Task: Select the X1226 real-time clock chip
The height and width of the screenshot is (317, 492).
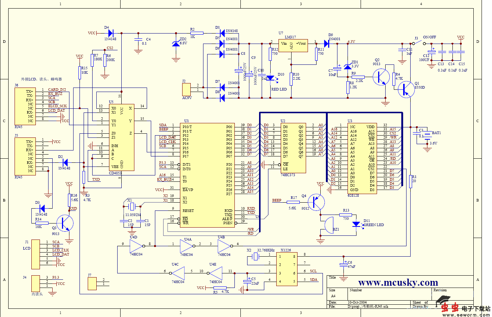Action: [287, 269]
